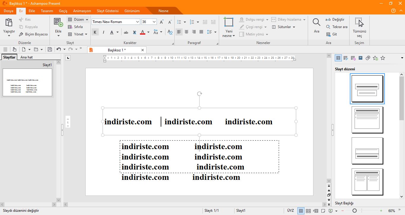This screenshot has height=215, width=405.
Task: Click the Değiştir replace button
Action: tap(335, 19)
